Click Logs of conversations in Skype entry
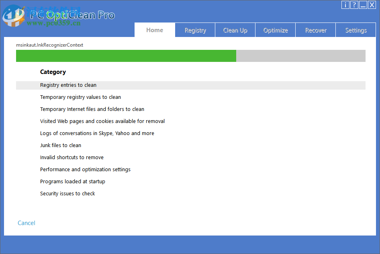The width and height of the screenshot is (380, 254). click(x=97, y=133)
